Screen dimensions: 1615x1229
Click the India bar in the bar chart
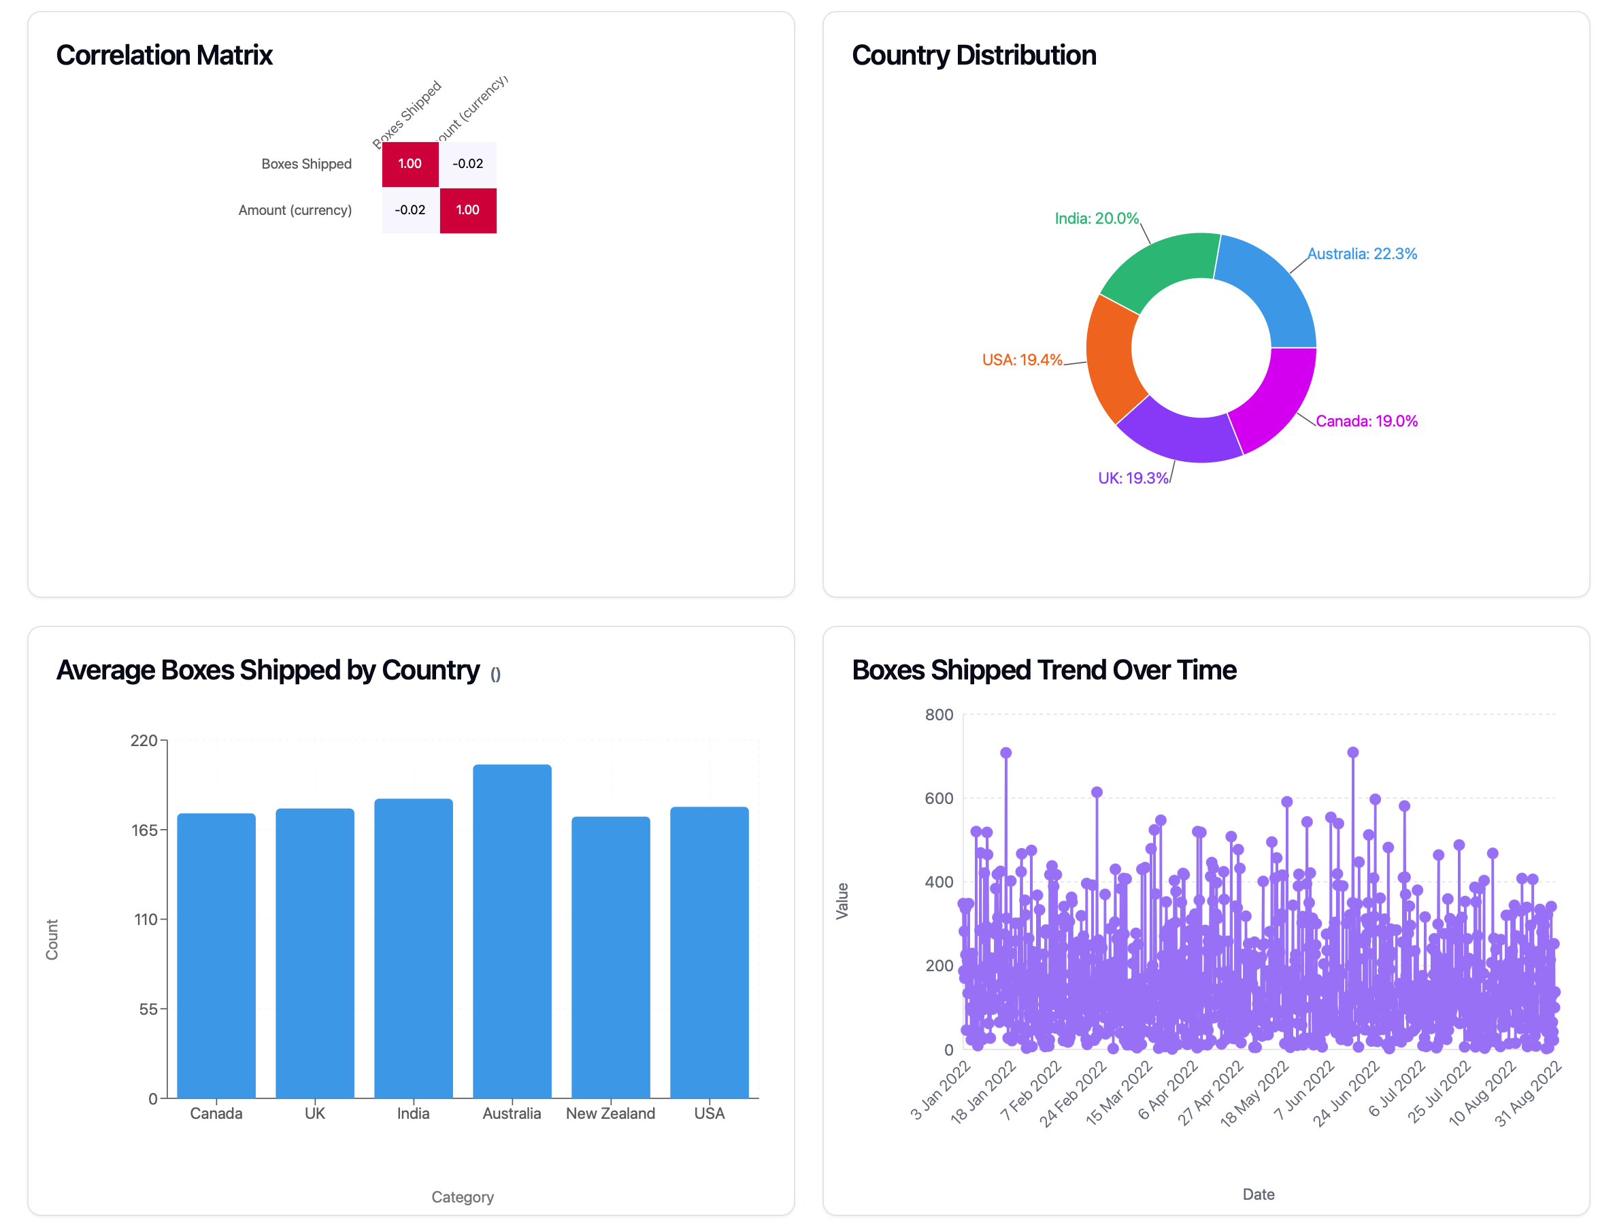click(414, 947)
